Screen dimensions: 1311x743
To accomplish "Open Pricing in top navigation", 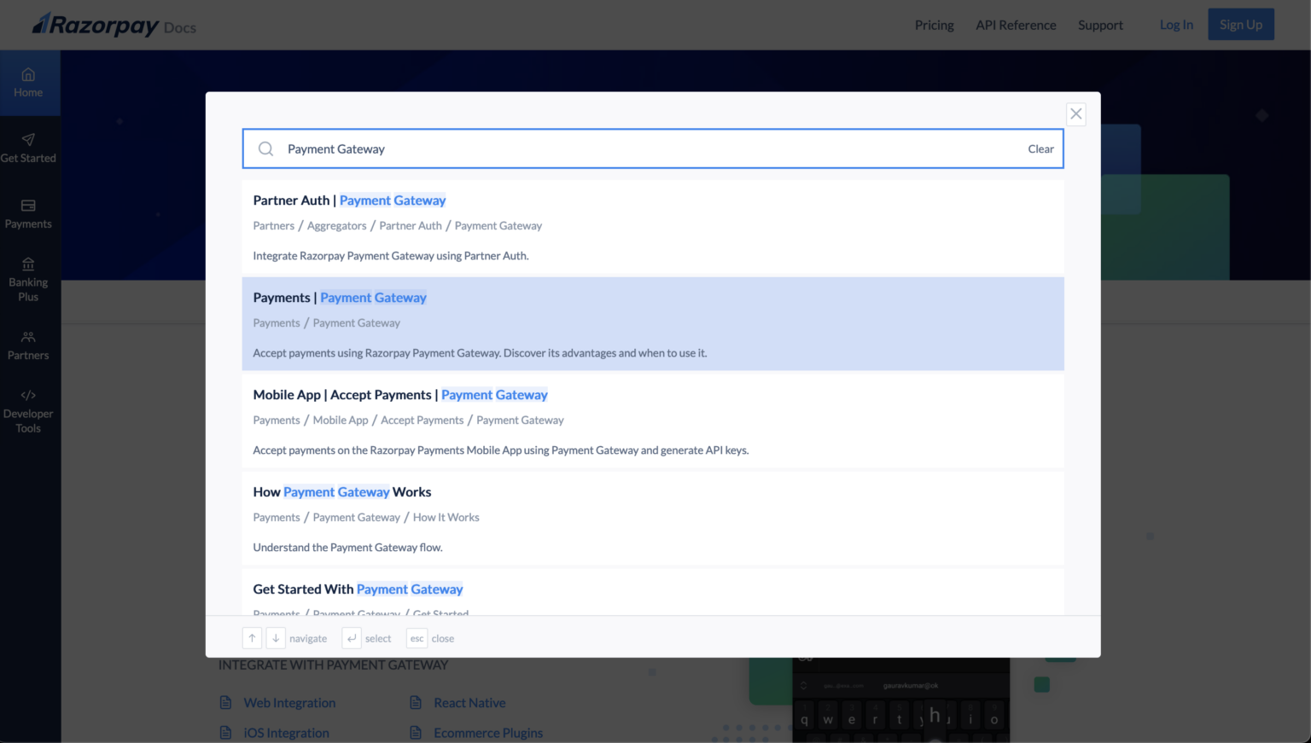I will (935, 25).
